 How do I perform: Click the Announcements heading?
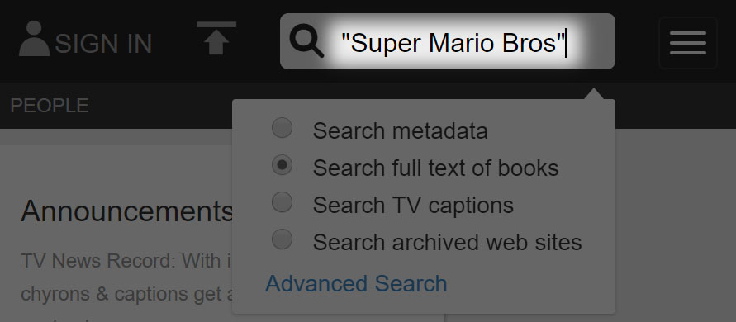point(126,211)
